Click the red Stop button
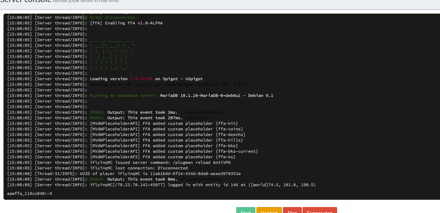 pos(292,210)
